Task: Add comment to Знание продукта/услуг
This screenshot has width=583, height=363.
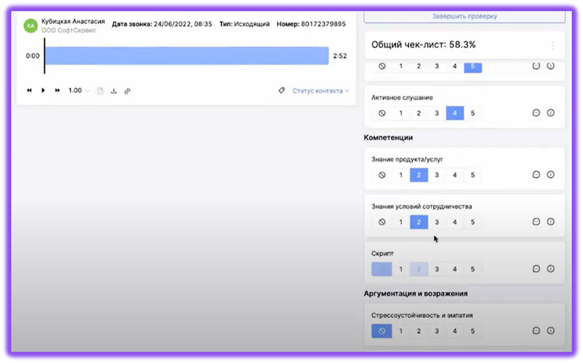Action: click(536, 175)
